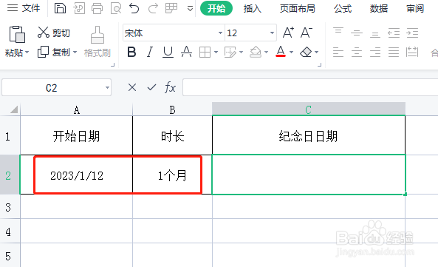Open the 文件 menu

pyautogui.click(x=24, y=8)
